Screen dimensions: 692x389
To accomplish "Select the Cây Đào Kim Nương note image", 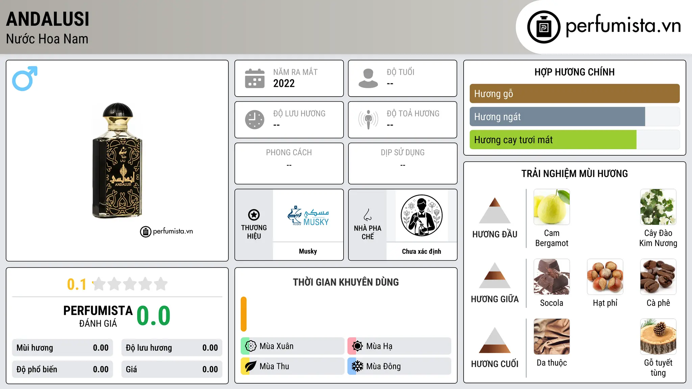I will (658, 207).
